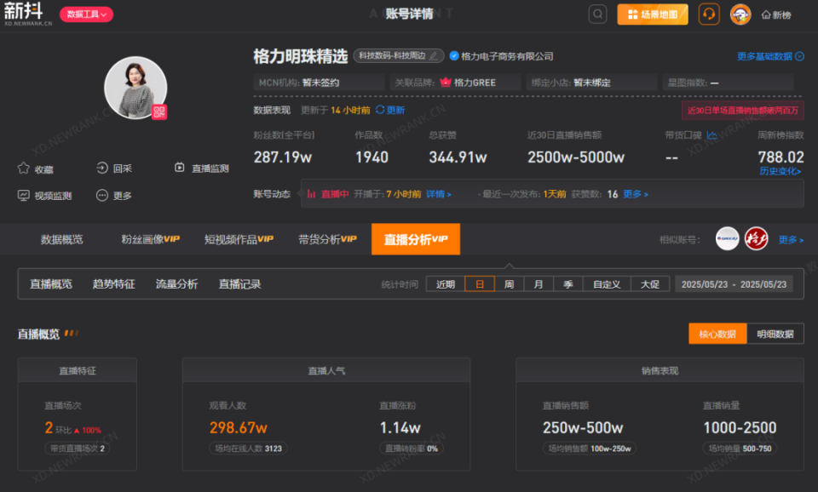Image resolution: width=818 pixels, height=492 pixels.
Task: Open 视频监测 icon
Action: (x=24, y=196)
